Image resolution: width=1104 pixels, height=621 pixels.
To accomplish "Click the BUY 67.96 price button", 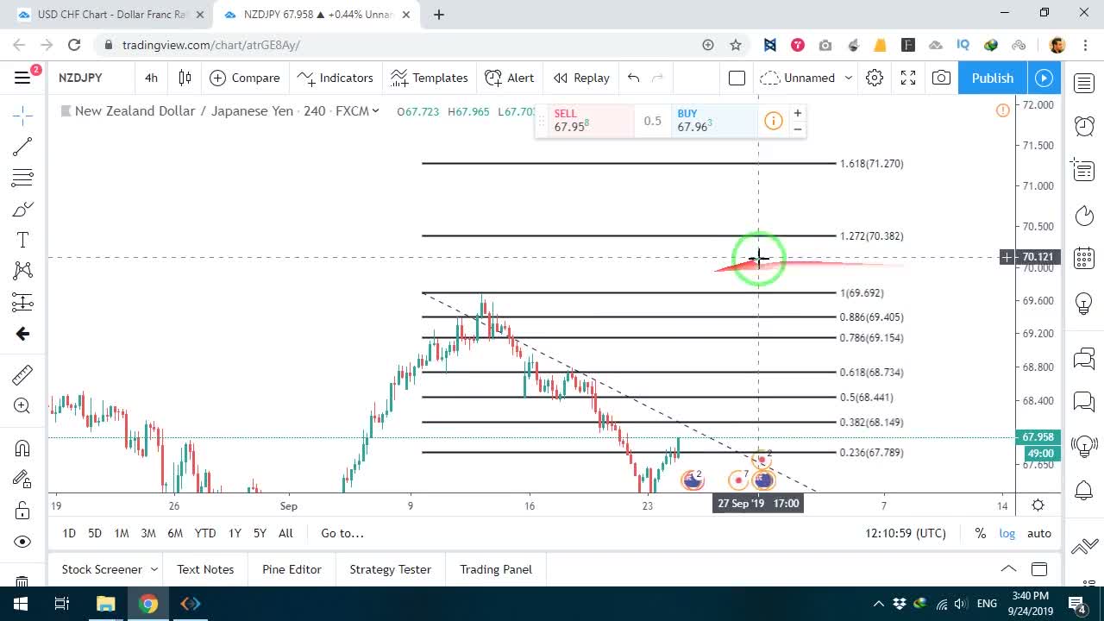I will click(x=714, y=120).
